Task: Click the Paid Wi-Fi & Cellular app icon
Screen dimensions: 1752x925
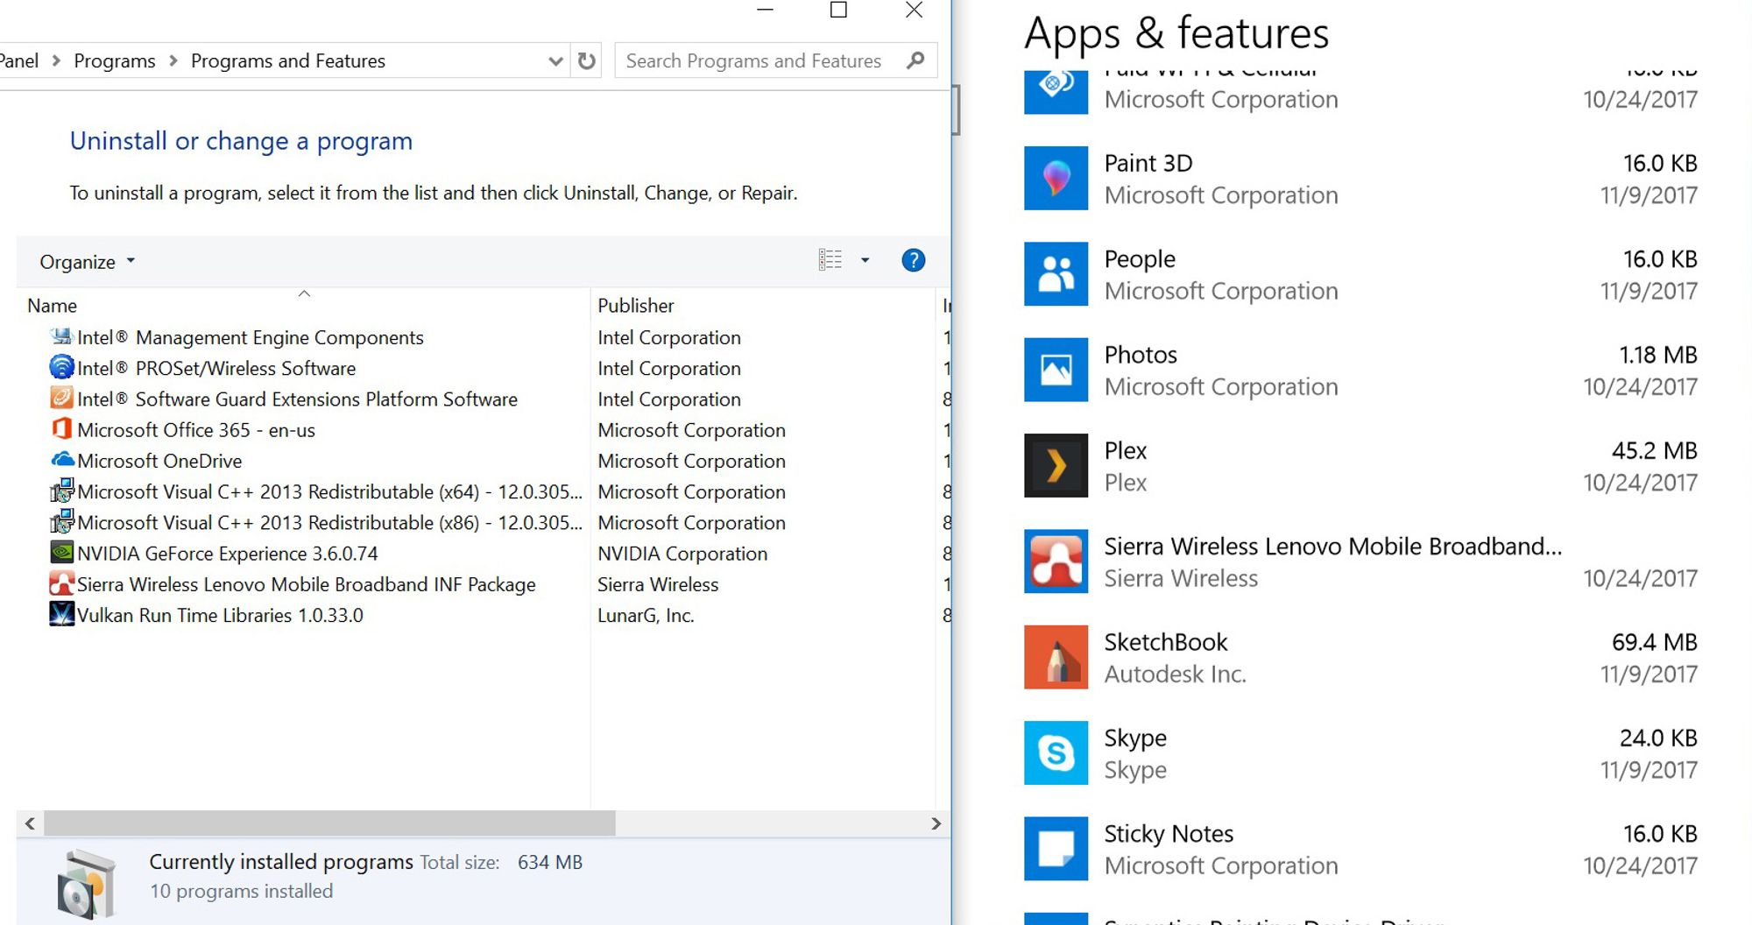Action: 1056,91
